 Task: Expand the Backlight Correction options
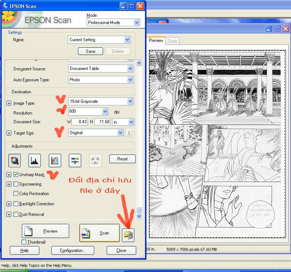tap(9, 203)
